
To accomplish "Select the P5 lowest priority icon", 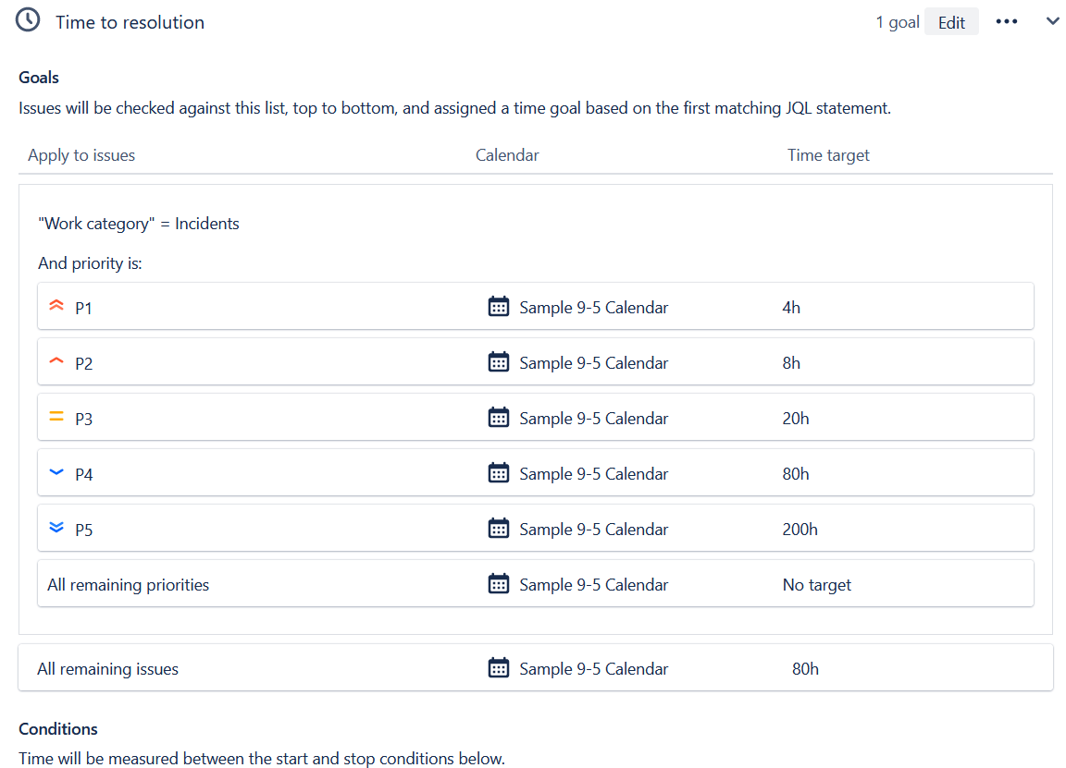I will coord(56,528).
